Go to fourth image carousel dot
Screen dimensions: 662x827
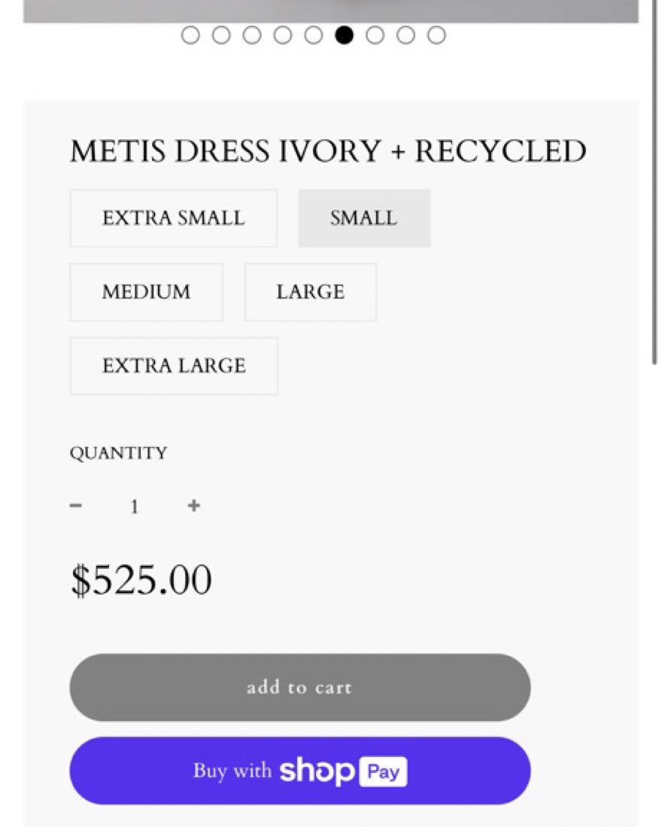coord(283,35)
